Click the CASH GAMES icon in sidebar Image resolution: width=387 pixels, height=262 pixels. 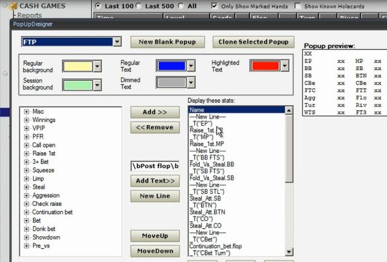(x=13, y=6)
